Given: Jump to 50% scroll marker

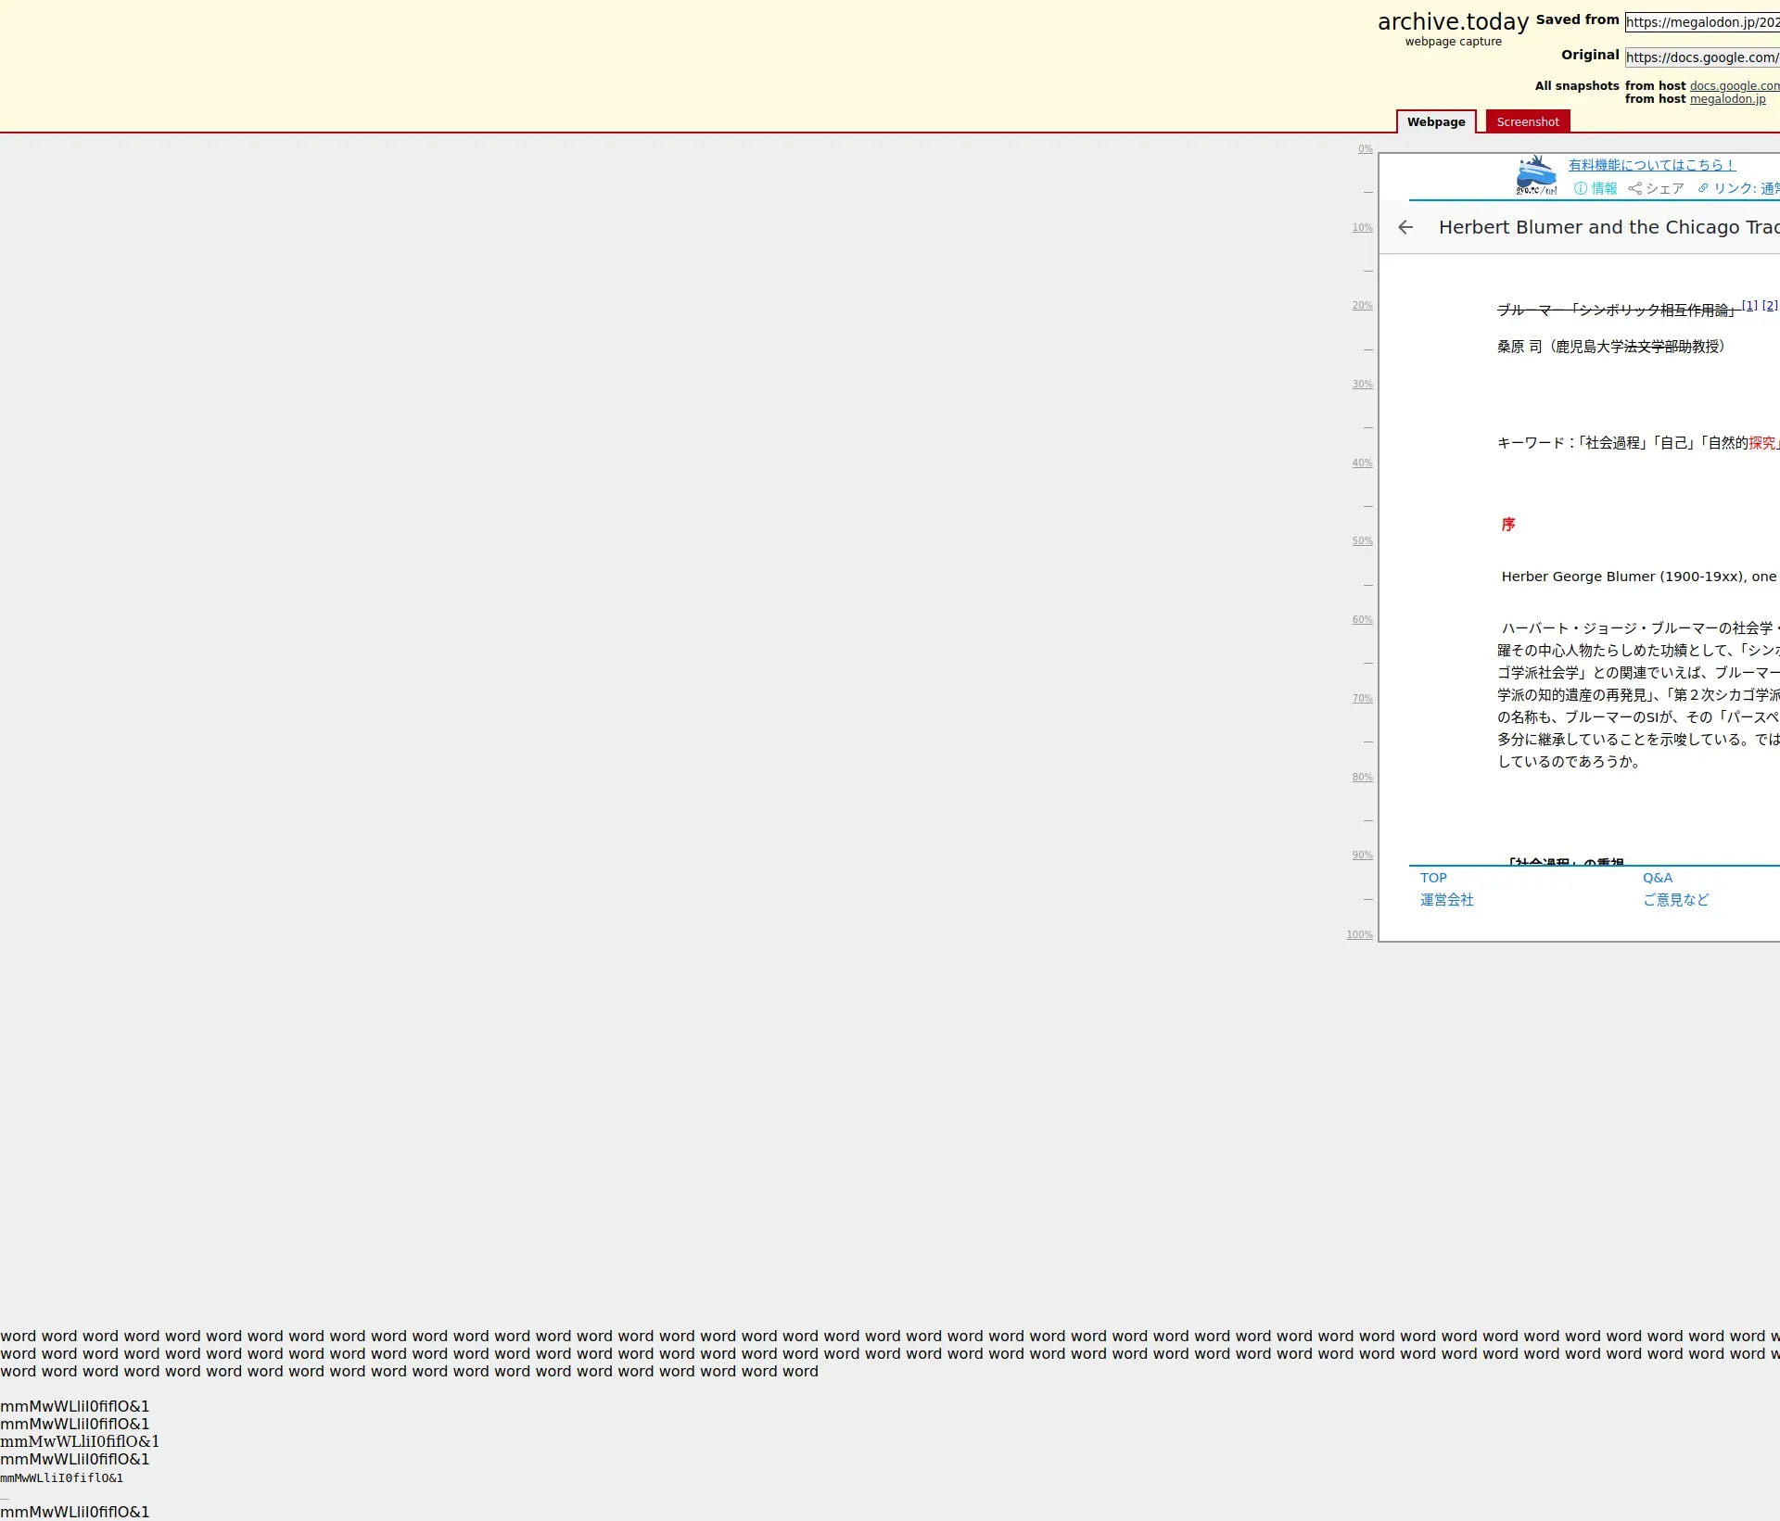Looking at the screenshot, I should [x=1362, y=540].
